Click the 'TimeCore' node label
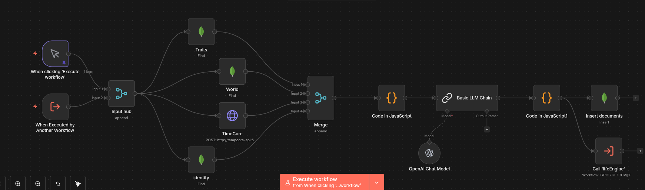The width and height of the screenshot is (645, 190). (x=232, y=134)
